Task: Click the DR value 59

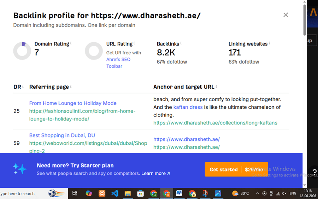Action: (16, 143)
